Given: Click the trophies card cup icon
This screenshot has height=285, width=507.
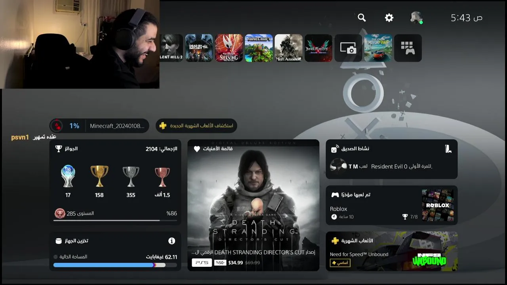Looking at the screenshot, I should [x=59, y=149].
